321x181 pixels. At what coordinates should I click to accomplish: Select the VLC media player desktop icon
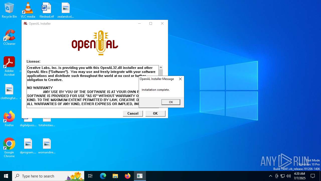point(28,10)
